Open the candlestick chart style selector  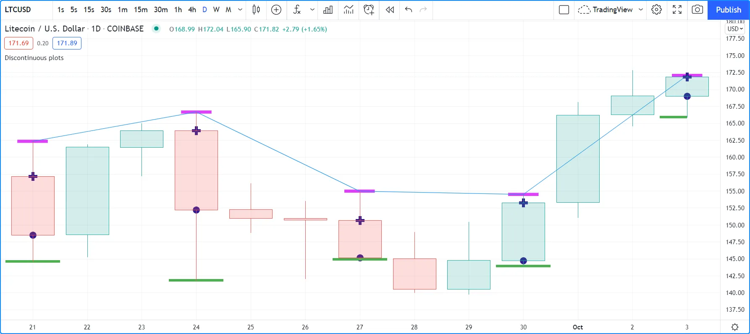256,10
